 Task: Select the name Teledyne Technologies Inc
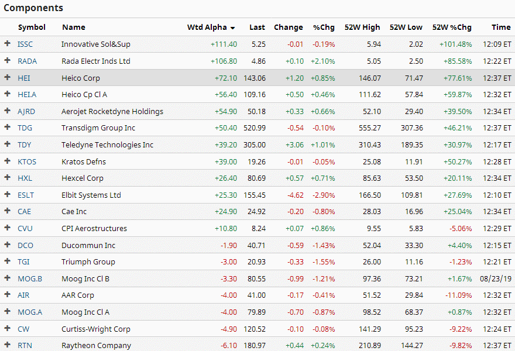point(108,145)
